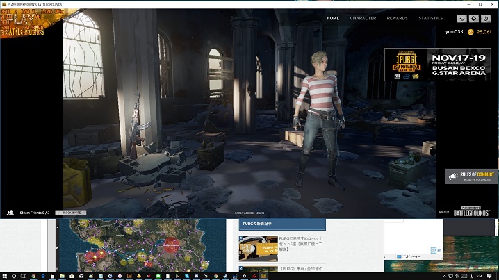Screen dimensions: 499x280
Task: Open the PUBG Asia Invitational banner
Action: point(438,65)
